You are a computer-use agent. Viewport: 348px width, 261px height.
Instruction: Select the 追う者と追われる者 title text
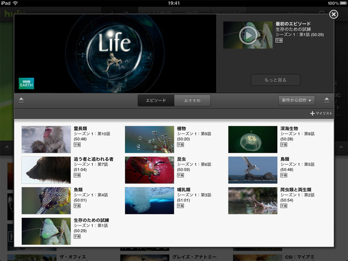click(x=94, y=159)
